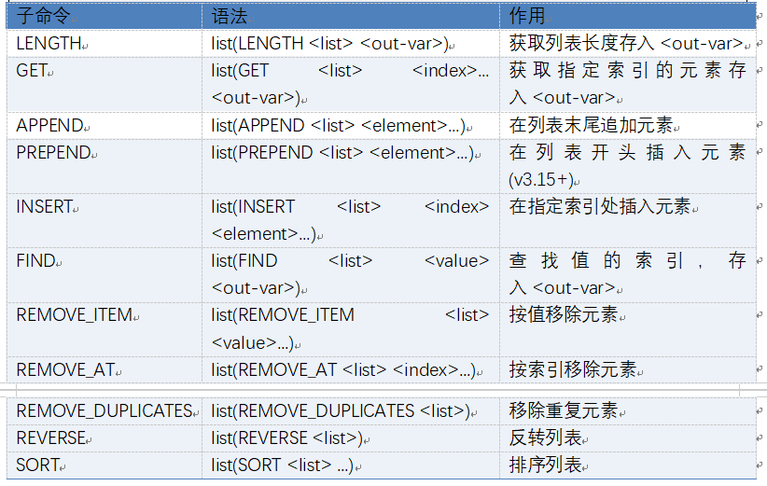Select the REMOVE_AT subcommand cell

pyautogui.click(x=105, y=369)
